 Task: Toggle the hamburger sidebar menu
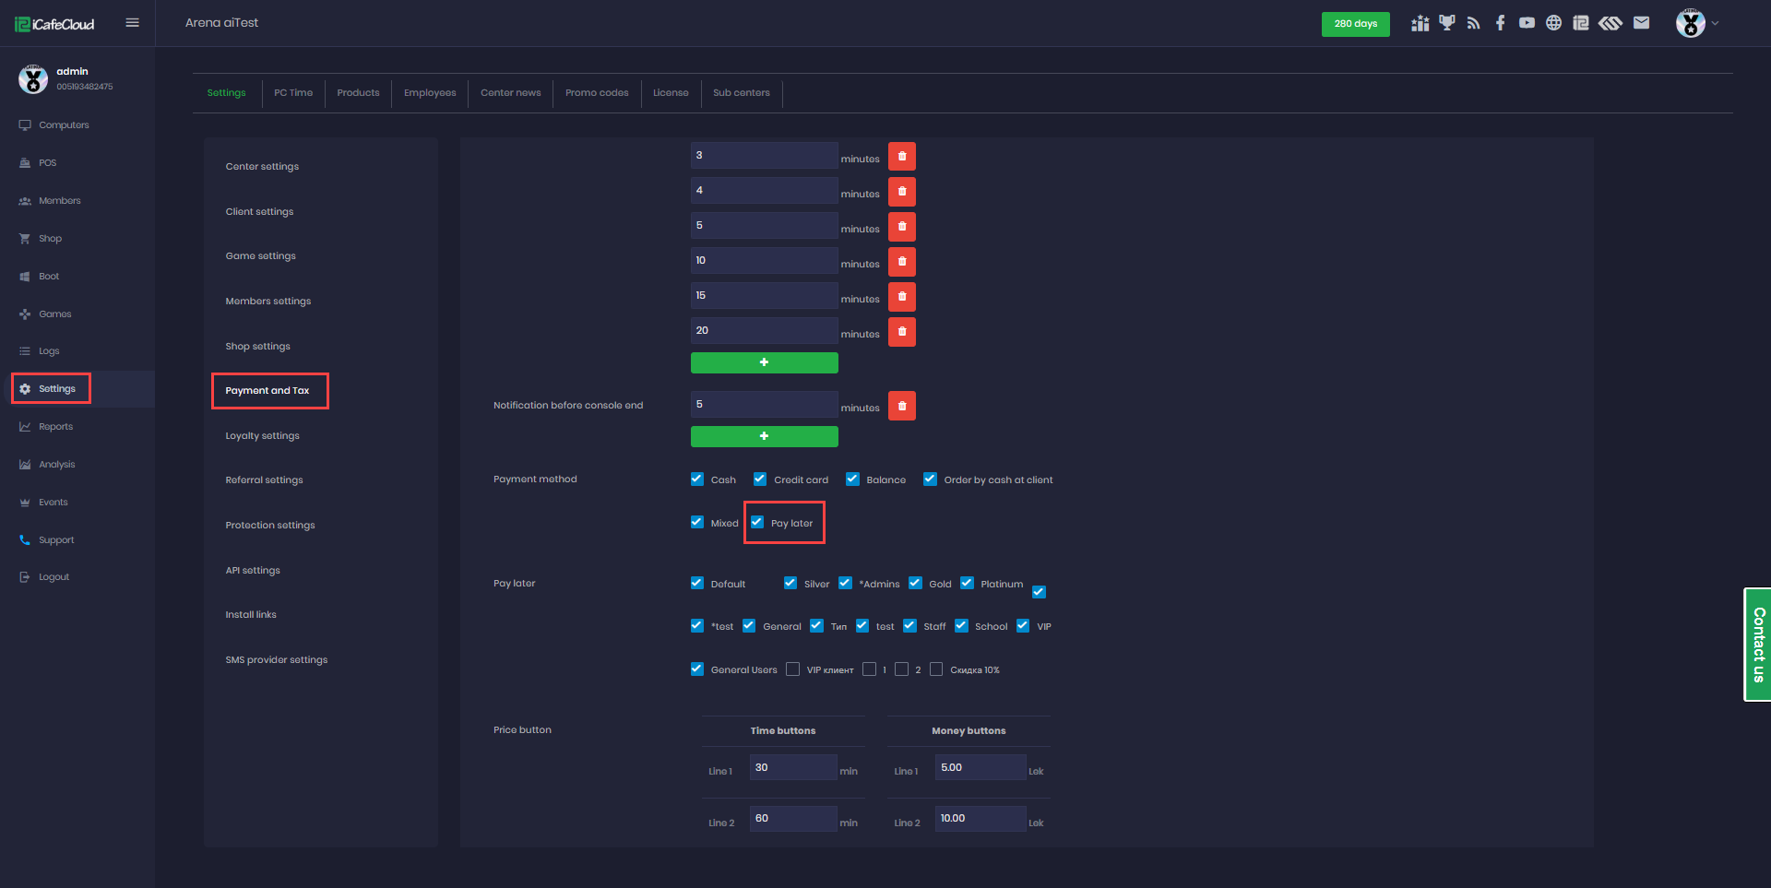133,23
